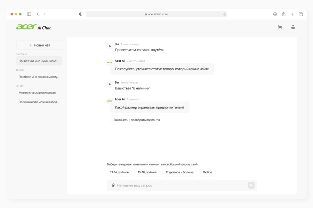Go forward with browser forward arrow
Screen dimensions: 313x208
tap(45, 14)
